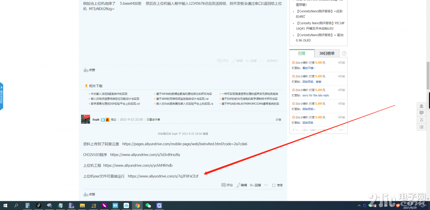This screenshot has height=210, width=430.
Task: Open sidebar article 迟到的点灯
Action: [x=319, y=14]
